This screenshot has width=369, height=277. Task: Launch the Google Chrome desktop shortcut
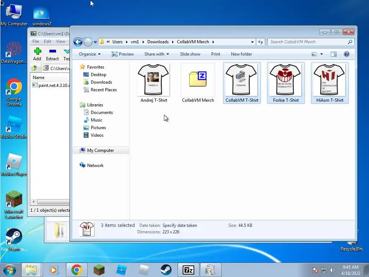point(14,93)
